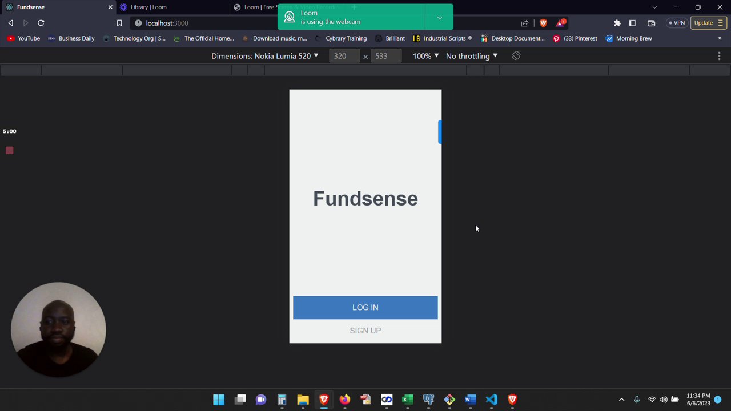The width and height of the screenshot is (731, 411).
Task: Click the rotate device orientation icon
Action: click(x=516, y=56)
